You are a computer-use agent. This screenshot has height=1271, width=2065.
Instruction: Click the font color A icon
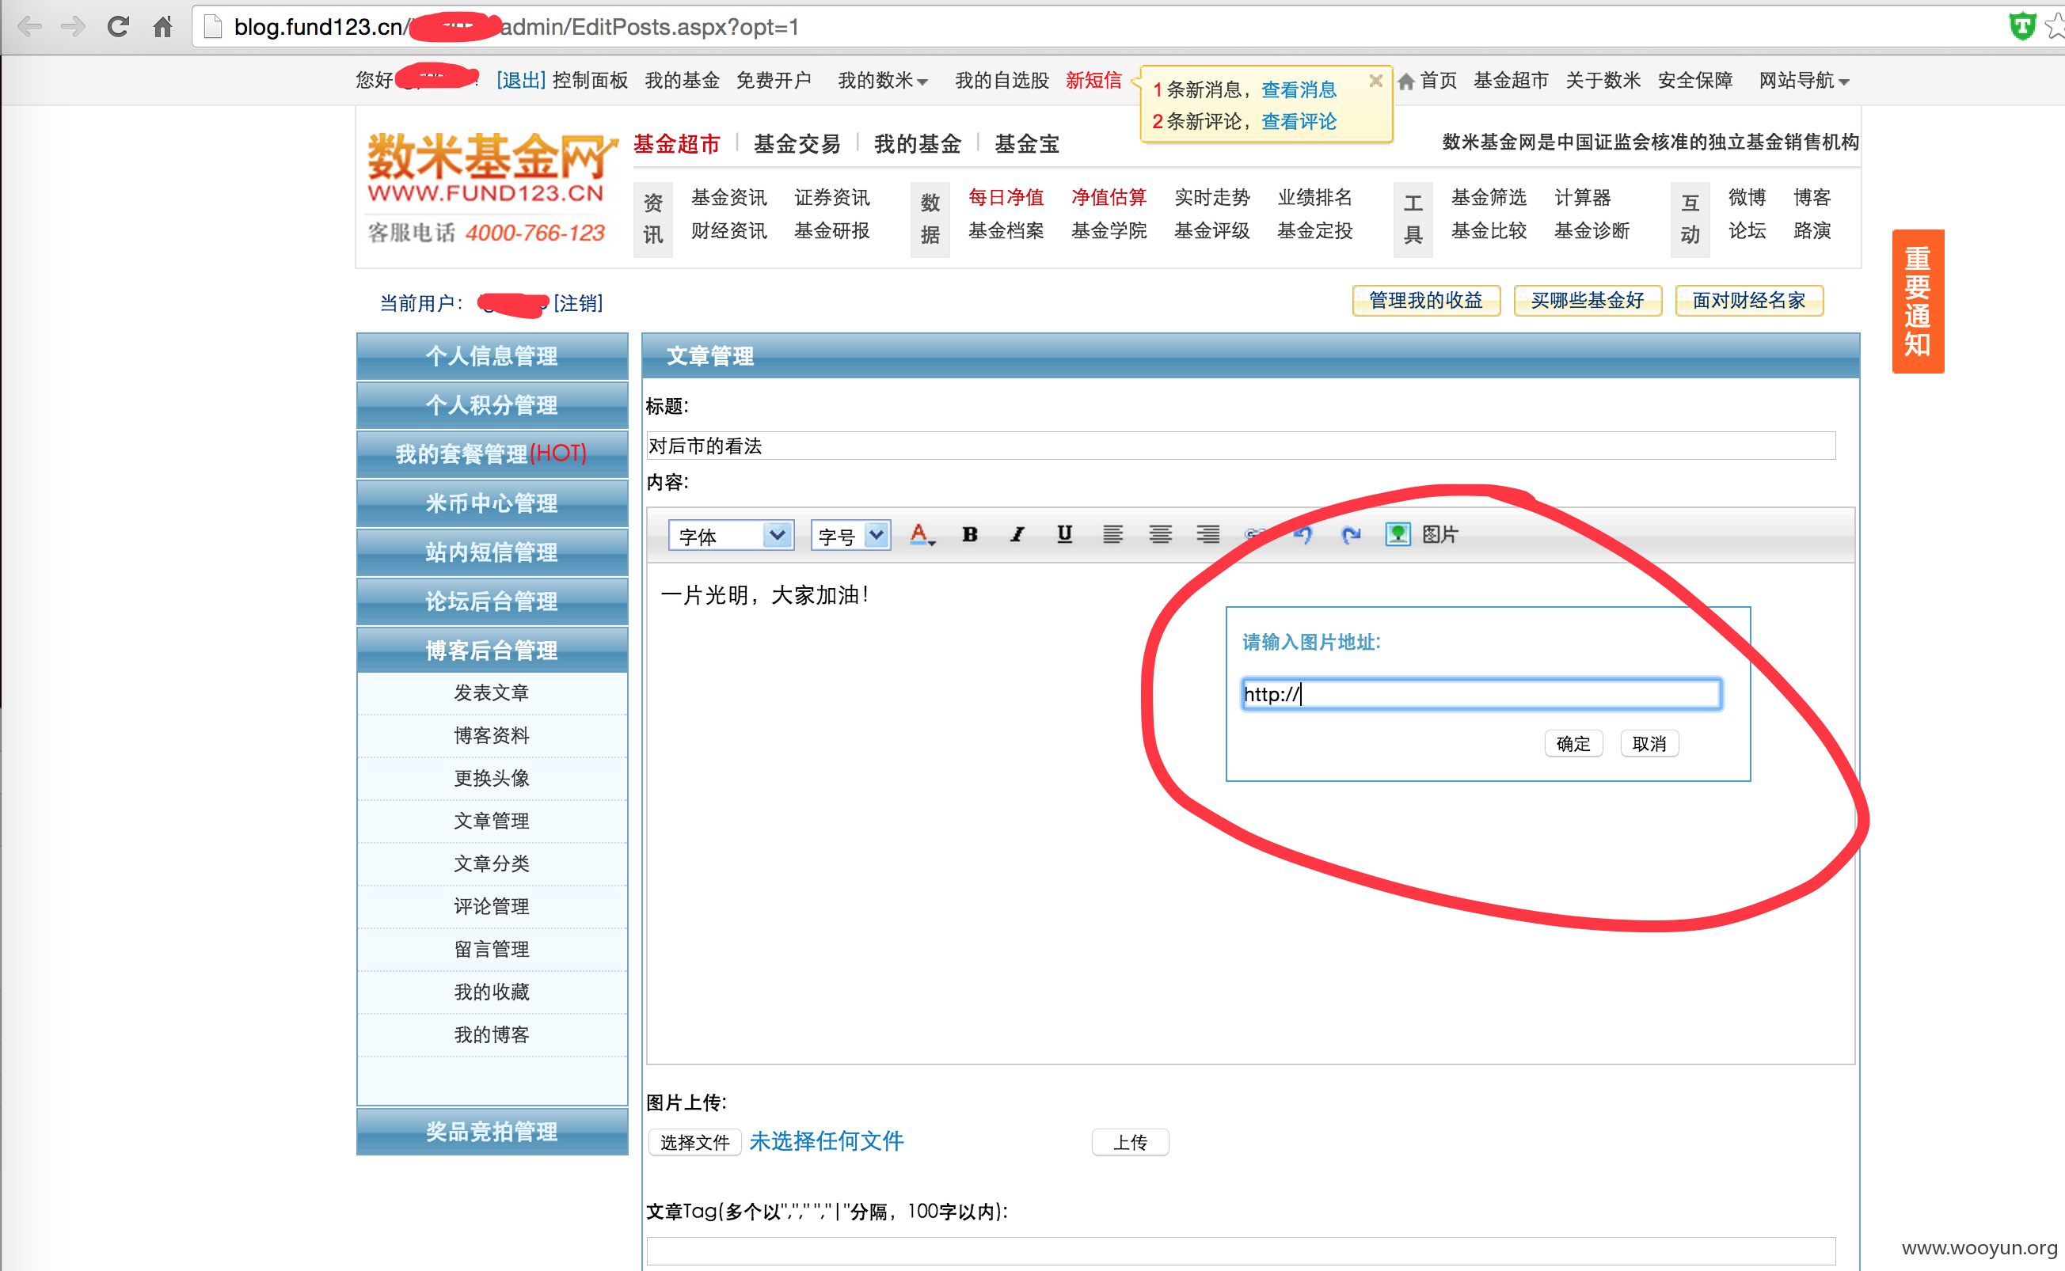[x=922, y=535]
